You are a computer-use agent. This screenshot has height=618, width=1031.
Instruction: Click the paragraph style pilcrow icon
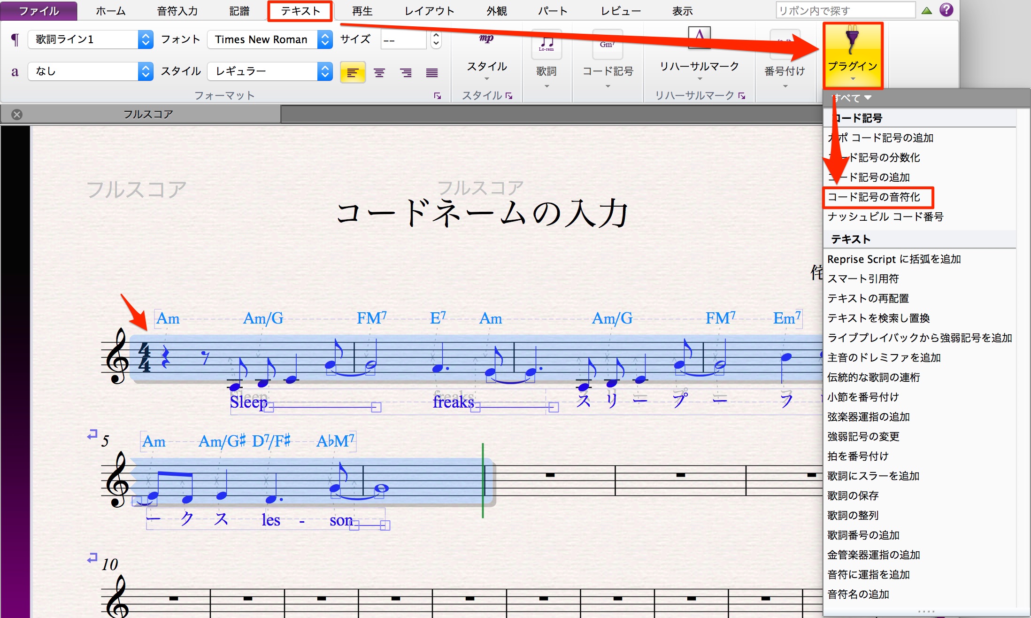(15, 39)
